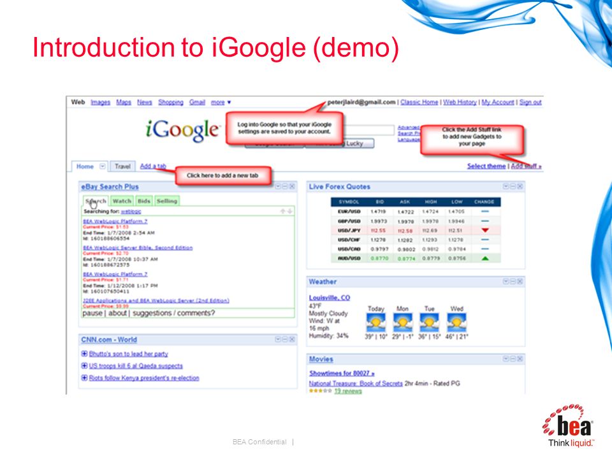The height and width of the screenshot is (459, 612).
Task: Open the Selling tab in eBay gadget
Action: 167,201
